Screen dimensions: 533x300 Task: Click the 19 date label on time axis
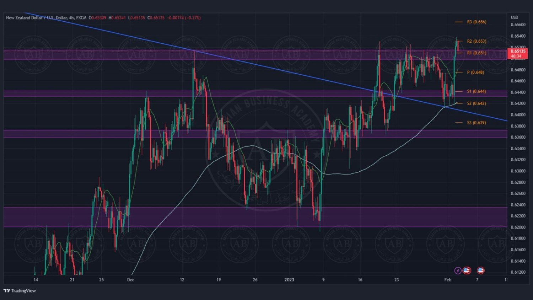[219, 280]
